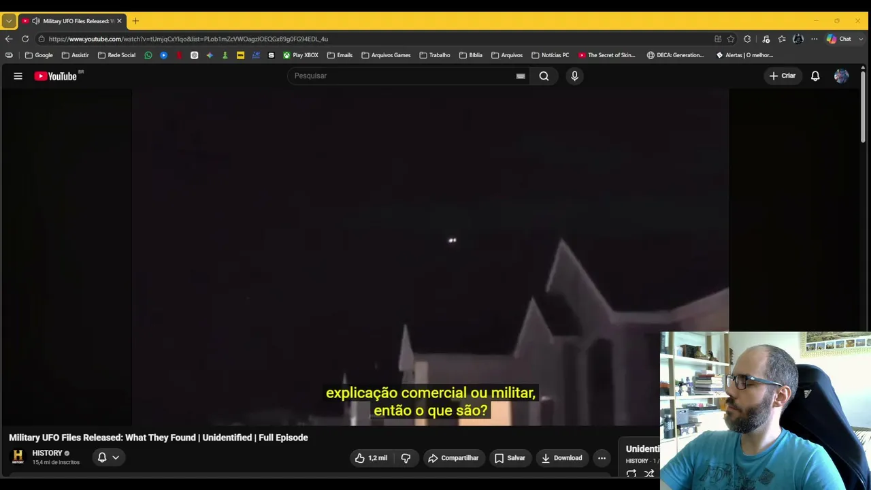Open channel notification preferences dropdown

coord(108,457)
